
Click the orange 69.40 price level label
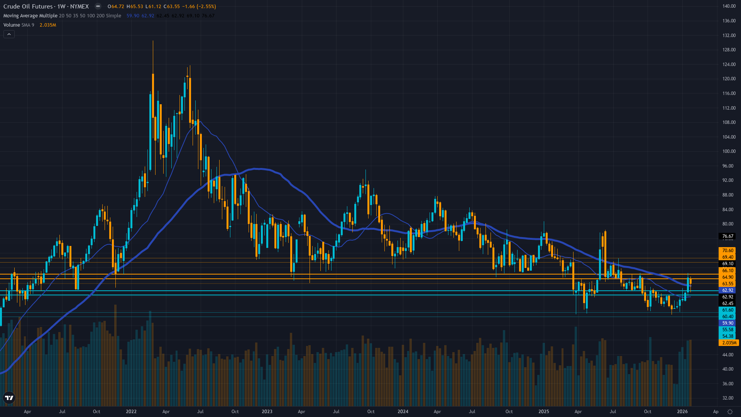[727, 257]
